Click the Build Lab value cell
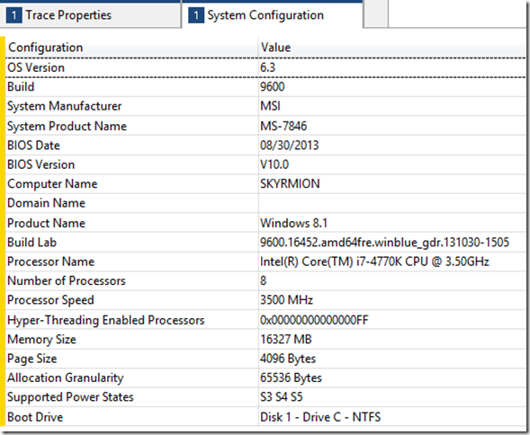The height and width of the screenshot is (435, 530). tap(392, 242)
